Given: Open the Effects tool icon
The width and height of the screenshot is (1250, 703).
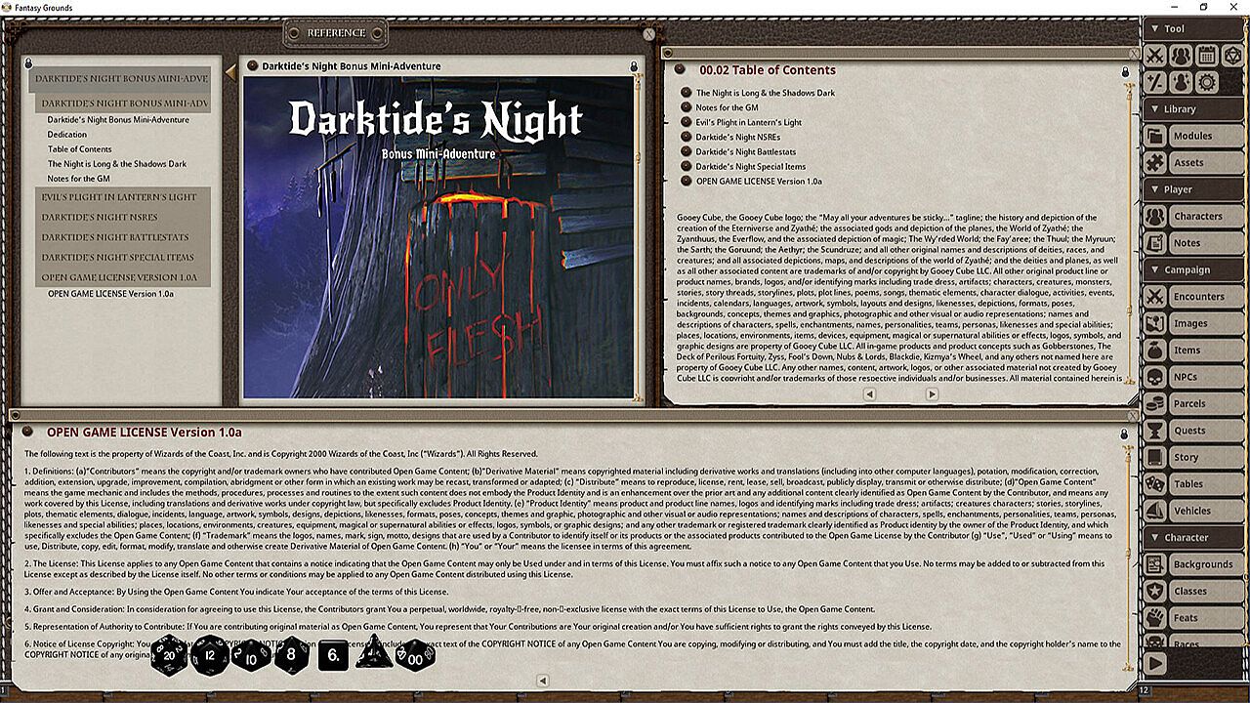Looking at the screenshot, I should tap(1181, 82).
